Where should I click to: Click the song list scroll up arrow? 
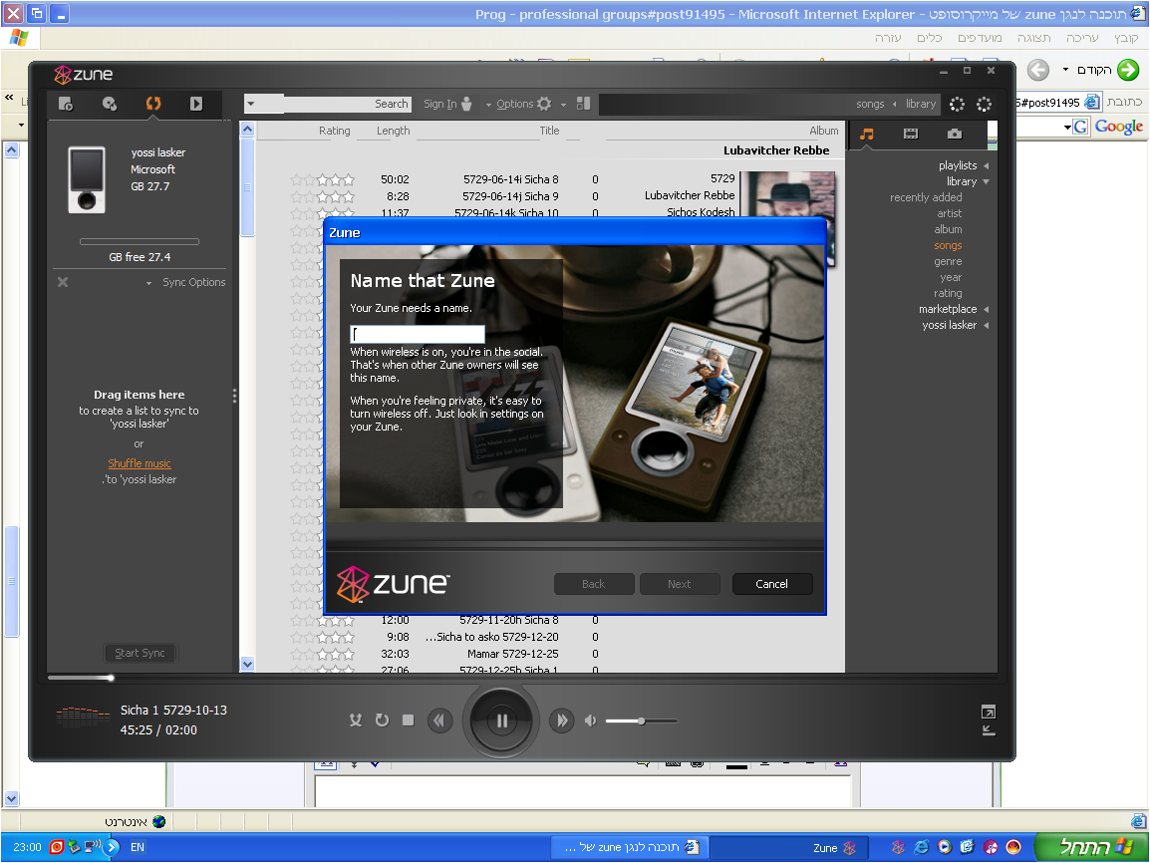247,130
